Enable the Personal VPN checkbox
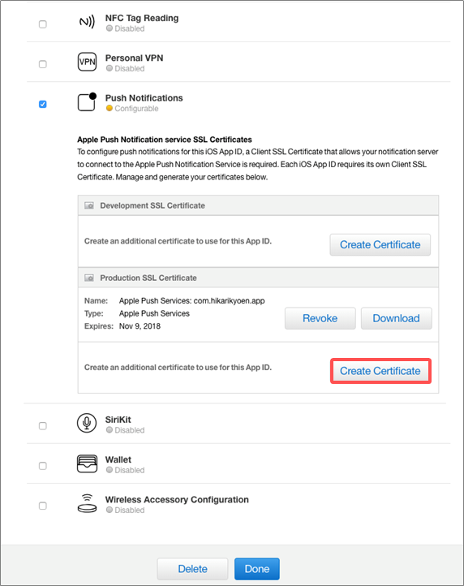The image size is (464, 586). [43, 64]
